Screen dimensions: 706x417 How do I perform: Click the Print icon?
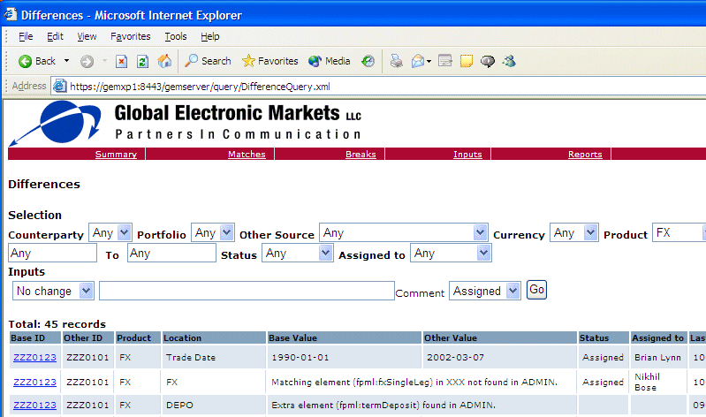(396, 61)
